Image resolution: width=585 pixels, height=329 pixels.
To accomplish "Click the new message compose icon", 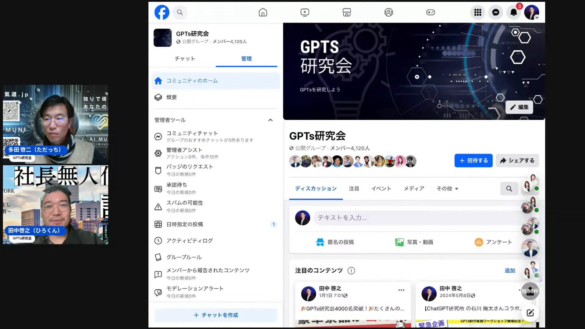I will pos(530,313).
